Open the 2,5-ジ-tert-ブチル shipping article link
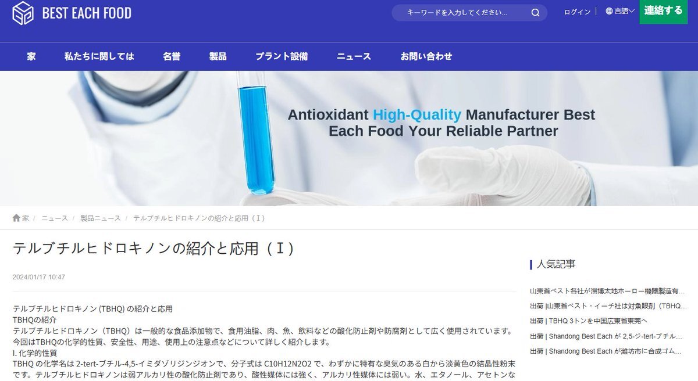Viewport: 698px width, 381px height. tap(608, 336)
